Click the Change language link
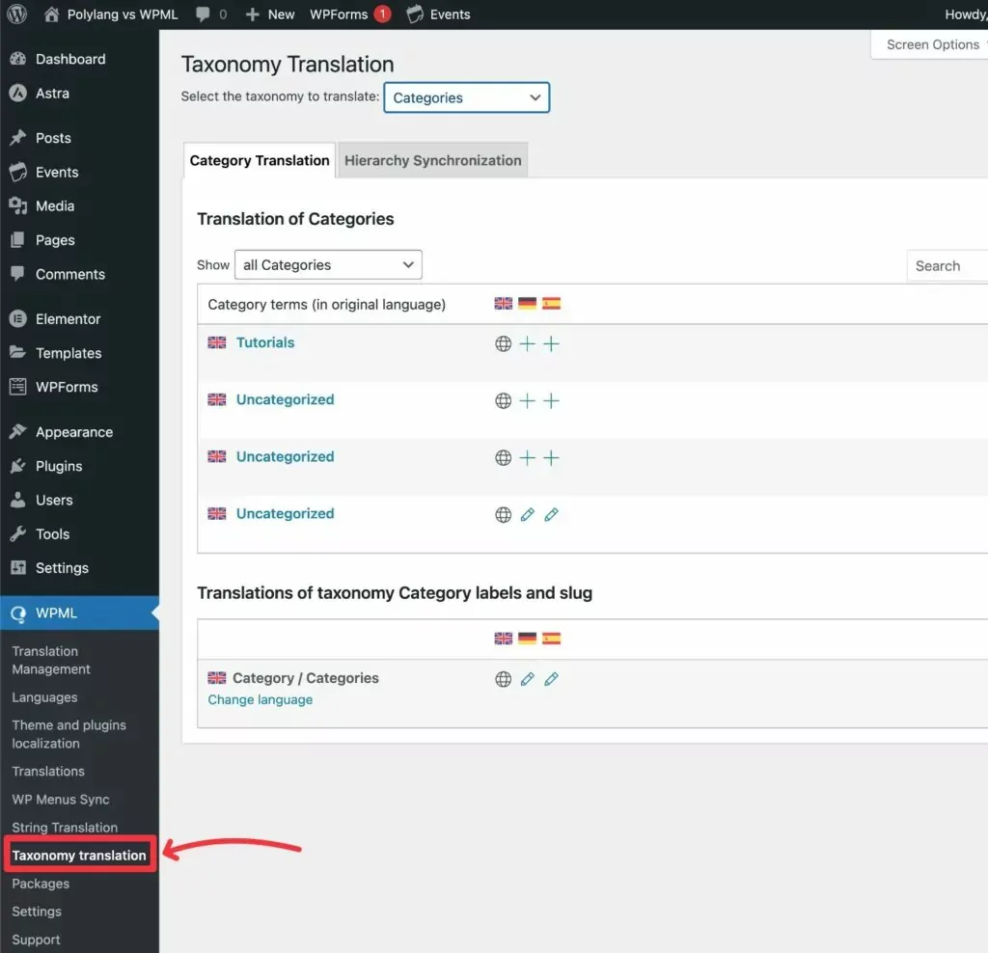The height and width of the screenshot is (953, 988). (x=261, y=700)
